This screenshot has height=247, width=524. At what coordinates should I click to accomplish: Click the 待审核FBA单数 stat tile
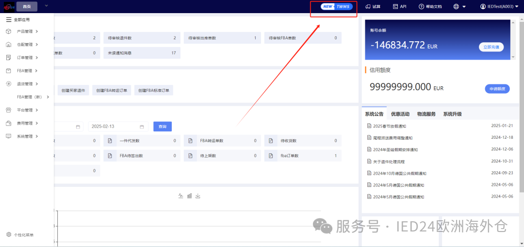[x=303, y=38]
